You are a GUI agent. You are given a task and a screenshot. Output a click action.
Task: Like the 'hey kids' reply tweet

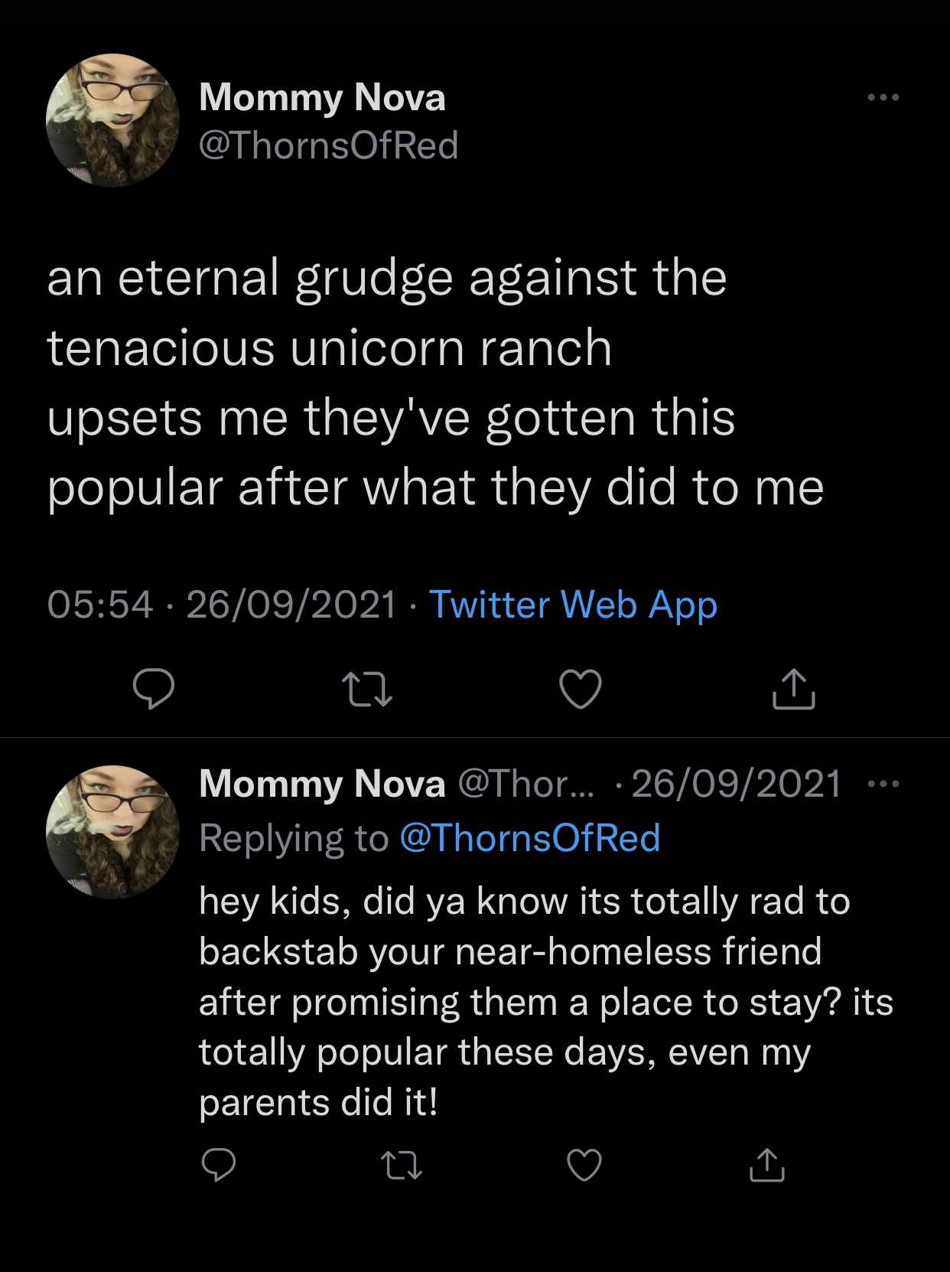(x=584, y=1165)
